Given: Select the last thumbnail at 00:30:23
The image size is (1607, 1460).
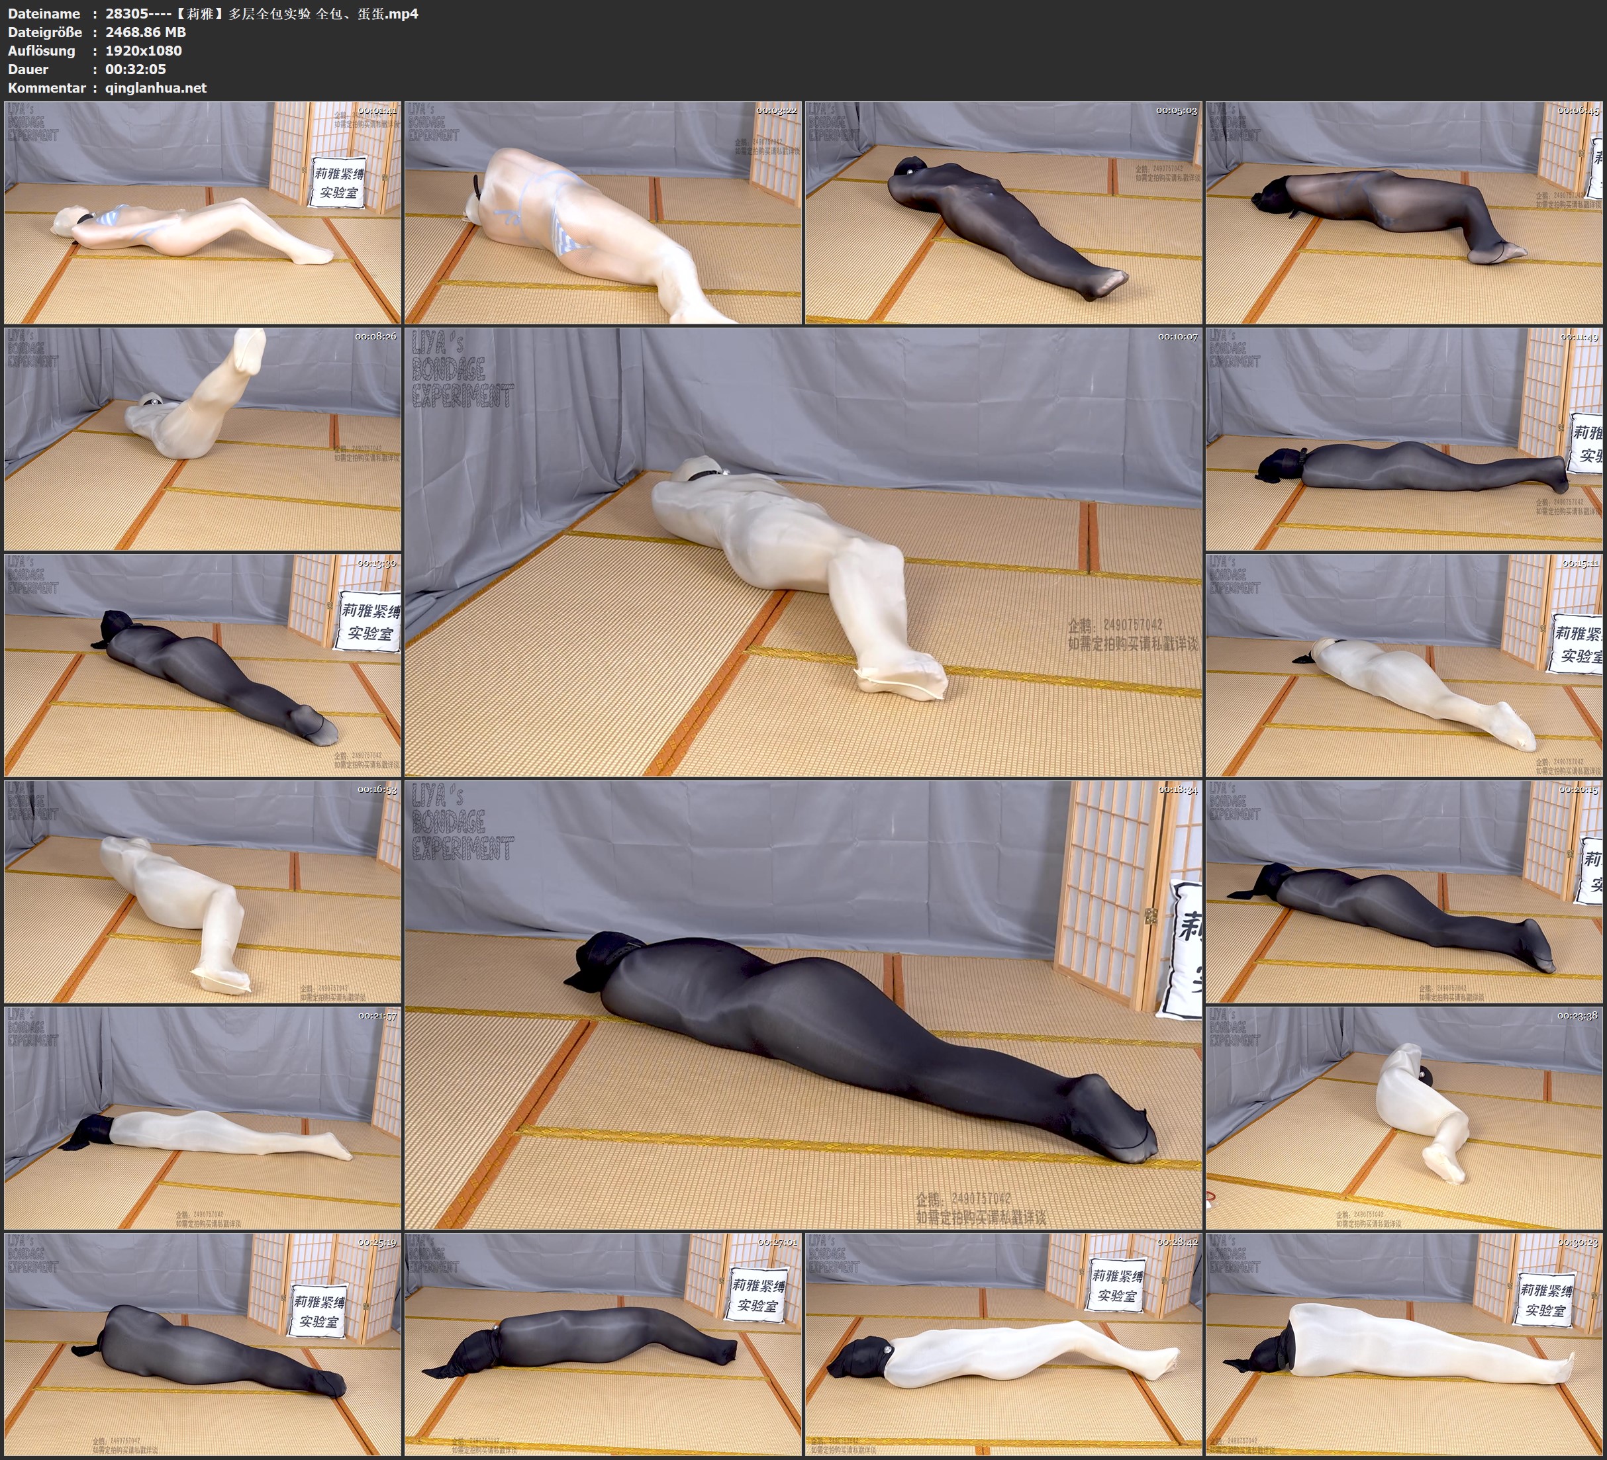Looking at the screenshot, I should point(1404,1344).
